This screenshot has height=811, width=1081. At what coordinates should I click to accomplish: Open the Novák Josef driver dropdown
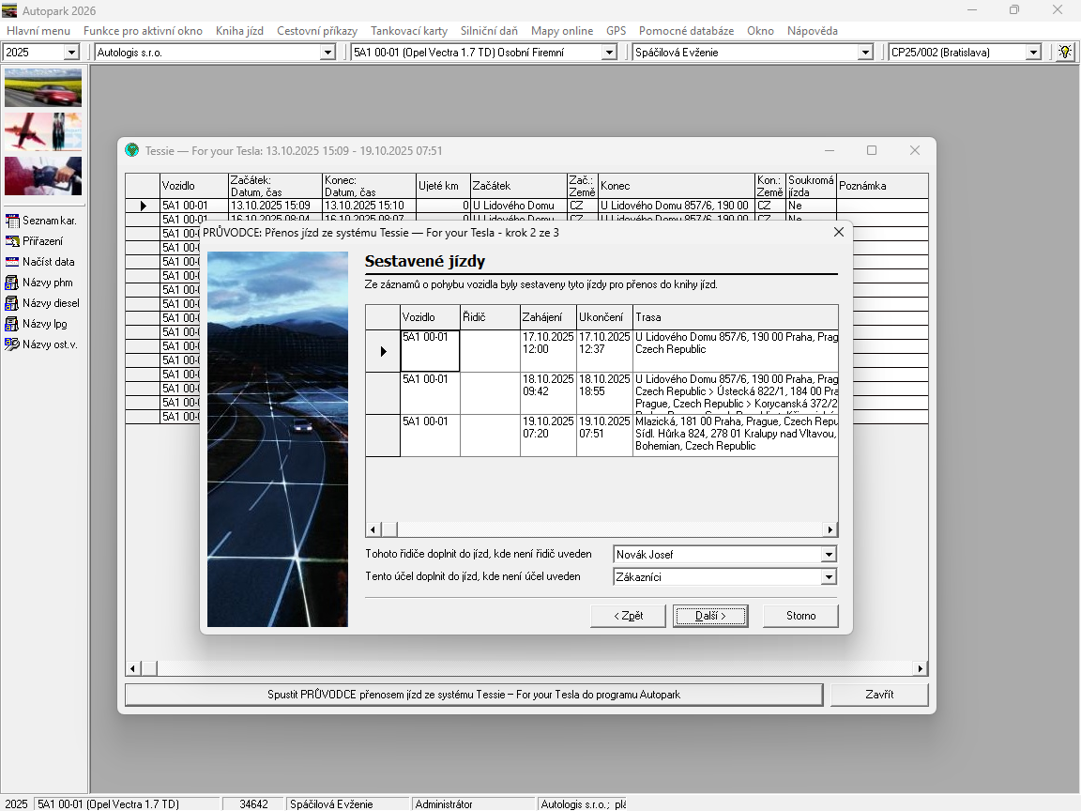click(x=829, y=555)
